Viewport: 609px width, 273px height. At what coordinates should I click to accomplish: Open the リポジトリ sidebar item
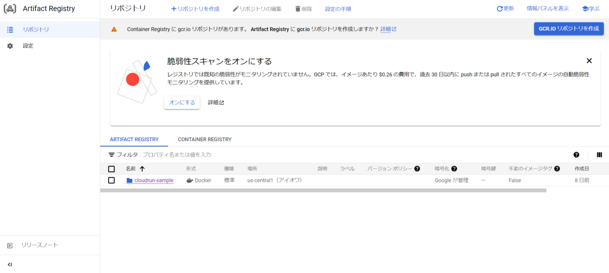50,29
